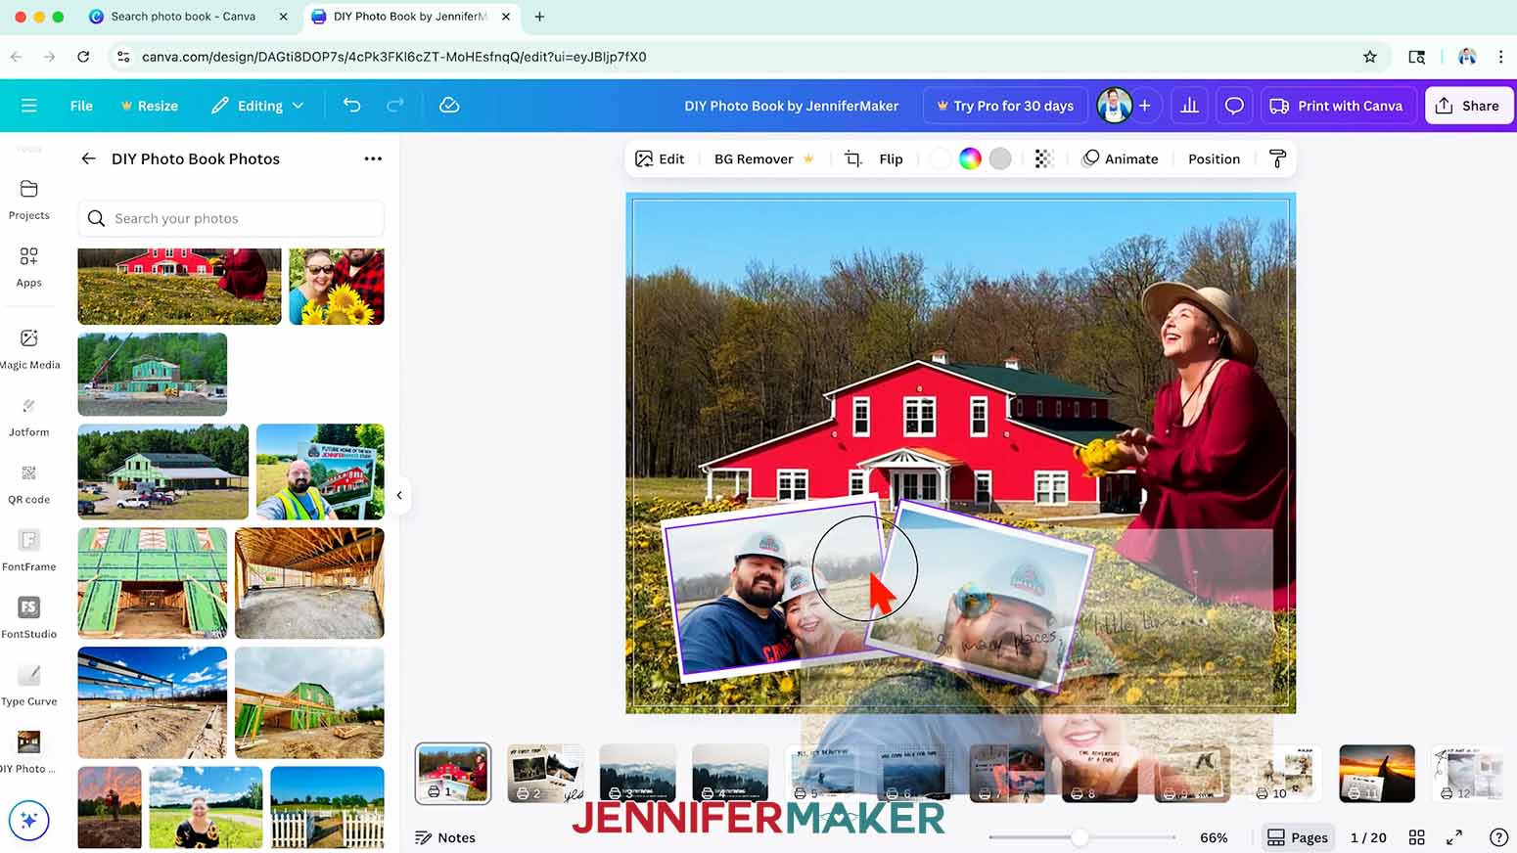Open the FontFrame app
The height and width of the screenshot is (853, 1517).
pyautogui.click(x=29, y=552)
